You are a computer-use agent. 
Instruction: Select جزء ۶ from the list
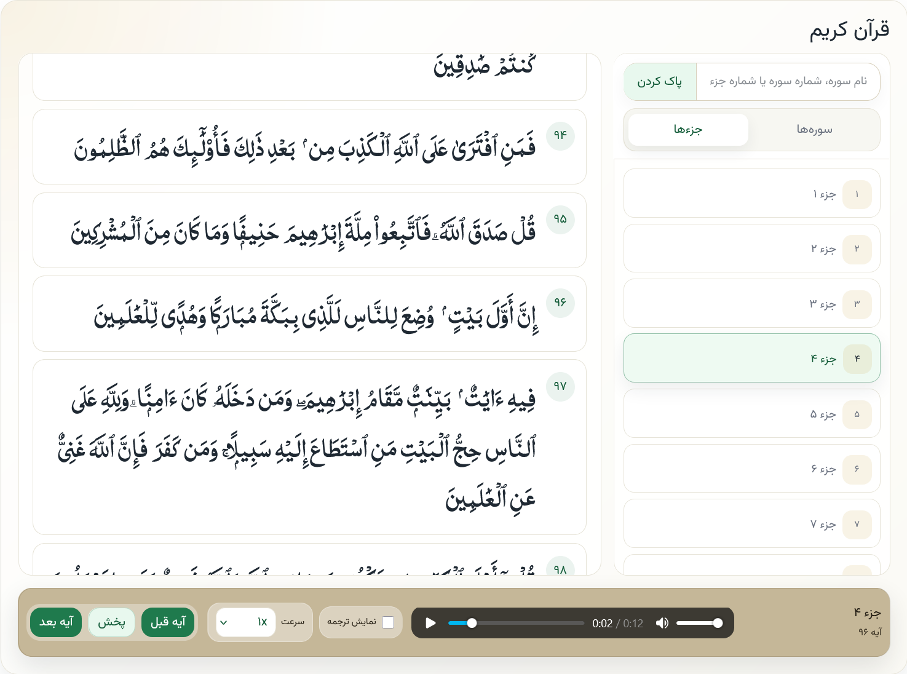752,469
